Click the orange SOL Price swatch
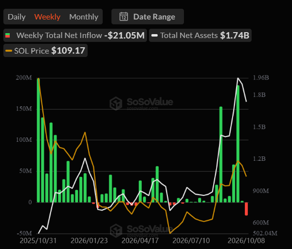This screenshot has height=249, width=292. [9, 51]
